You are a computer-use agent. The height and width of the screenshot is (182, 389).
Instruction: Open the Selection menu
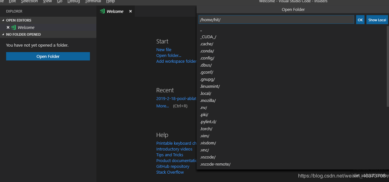coord(29,2)
